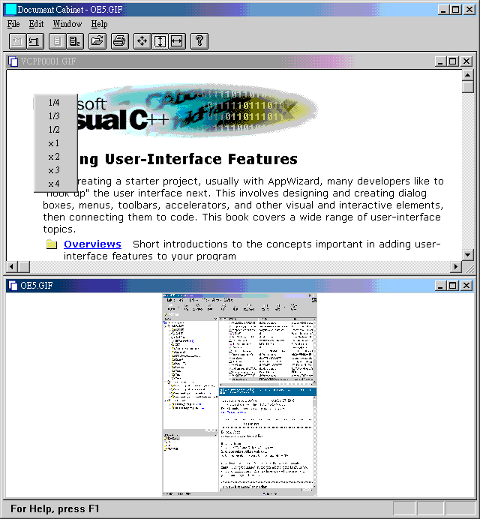Open the File menu
480x519 pixels.
(13, 24)
